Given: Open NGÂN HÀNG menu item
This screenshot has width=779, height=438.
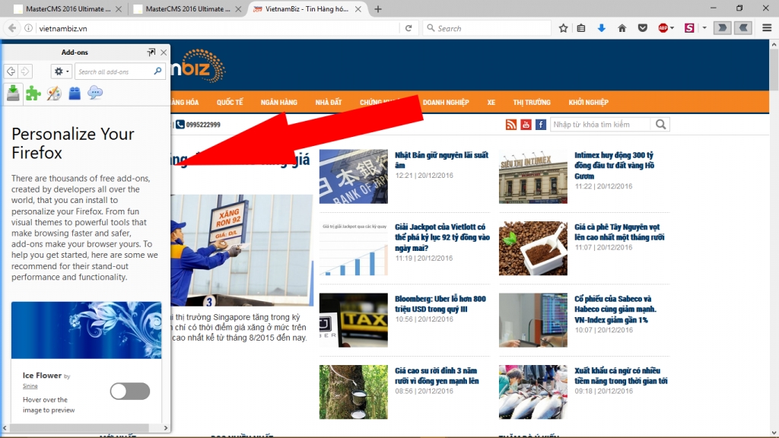Looking at the screenshot, I should coord(278,103).
